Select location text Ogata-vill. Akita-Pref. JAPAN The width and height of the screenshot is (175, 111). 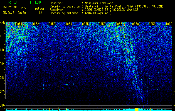109,6
